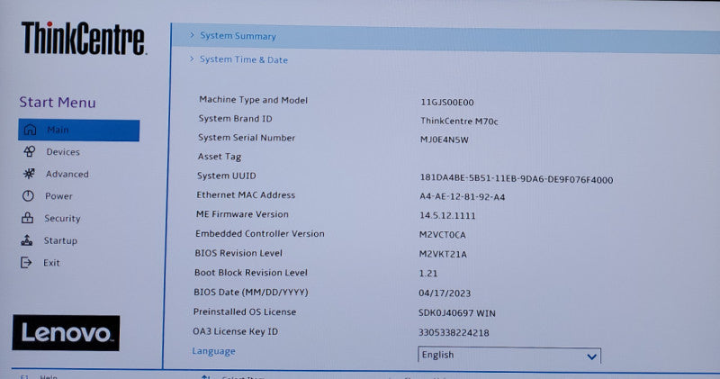Select the Security lock icon
720x379 pixels.
click(x=28, y=218)
